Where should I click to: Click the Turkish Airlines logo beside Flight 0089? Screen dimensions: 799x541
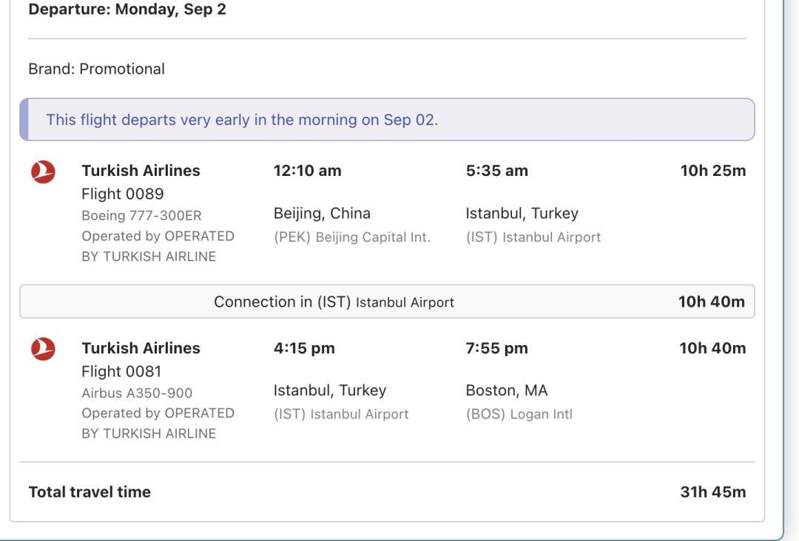pos(43,172)
